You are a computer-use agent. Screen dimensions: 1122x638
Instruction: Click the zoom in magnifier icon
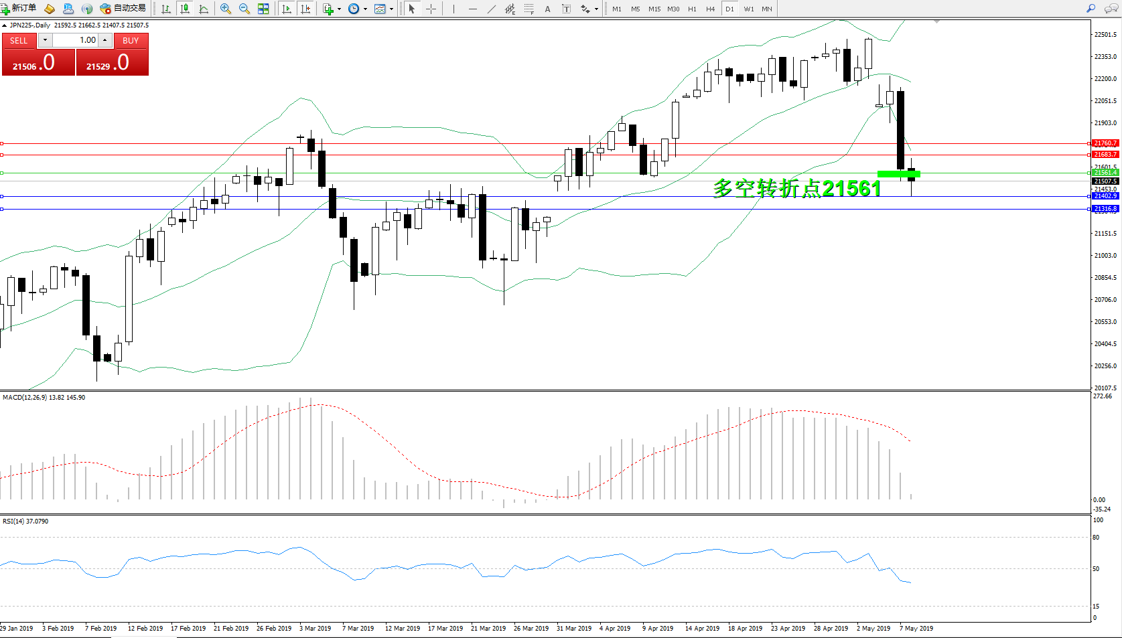click(226, 9)
